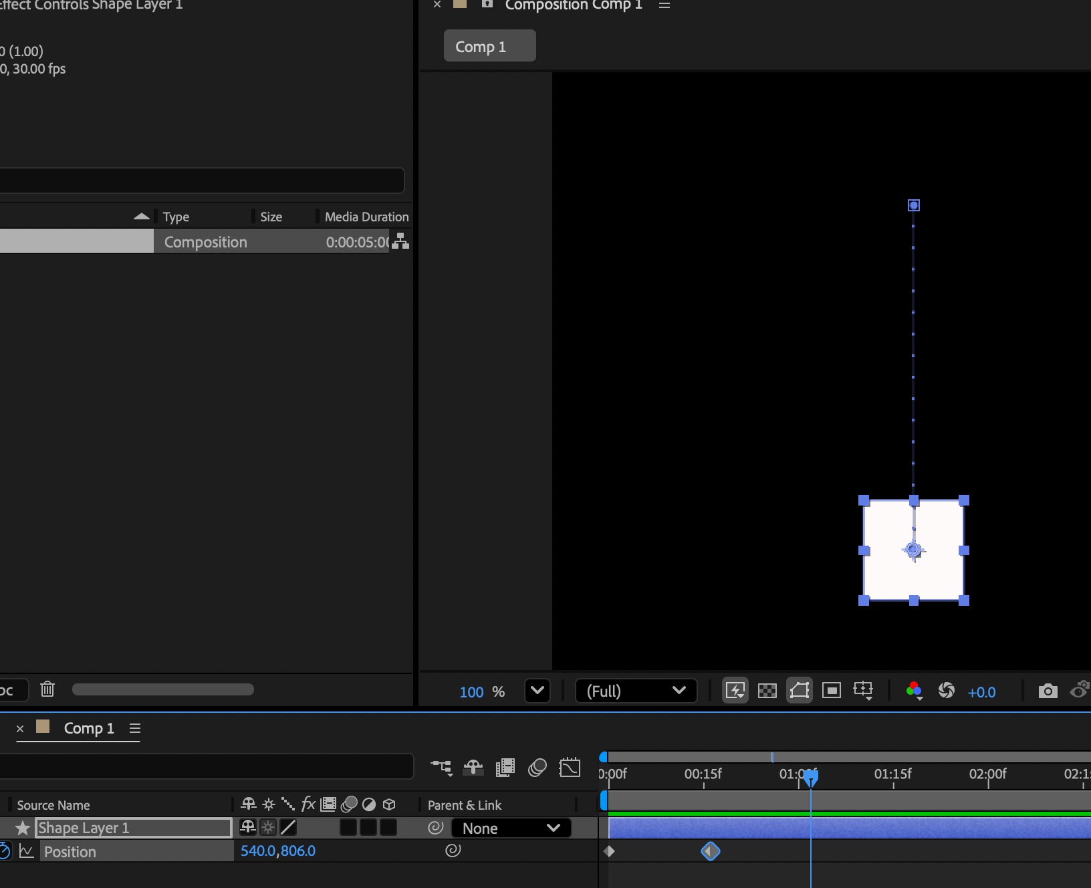Click the Region of Interest icon
The image size is (1091, 888).
(x=831, y=691)
